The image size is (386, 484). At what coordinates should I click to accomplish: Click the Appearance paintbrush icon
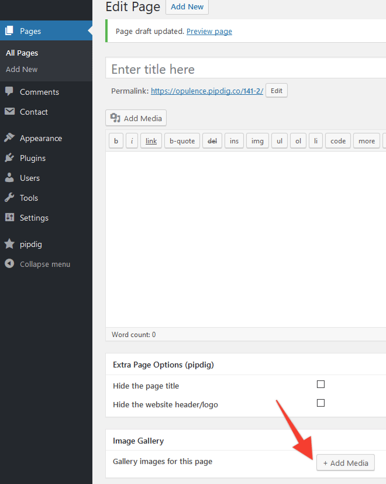[x=9, y=138]
